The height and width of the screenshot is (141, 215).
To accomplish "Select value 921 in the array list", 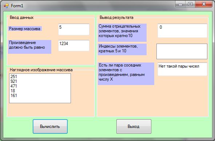I will pos(13,81).
